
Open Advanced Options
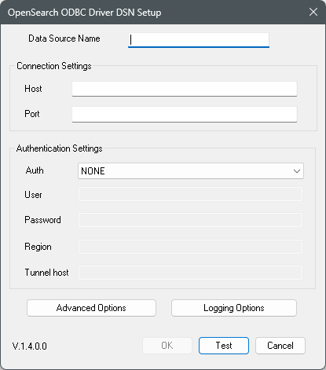[91, 308]
